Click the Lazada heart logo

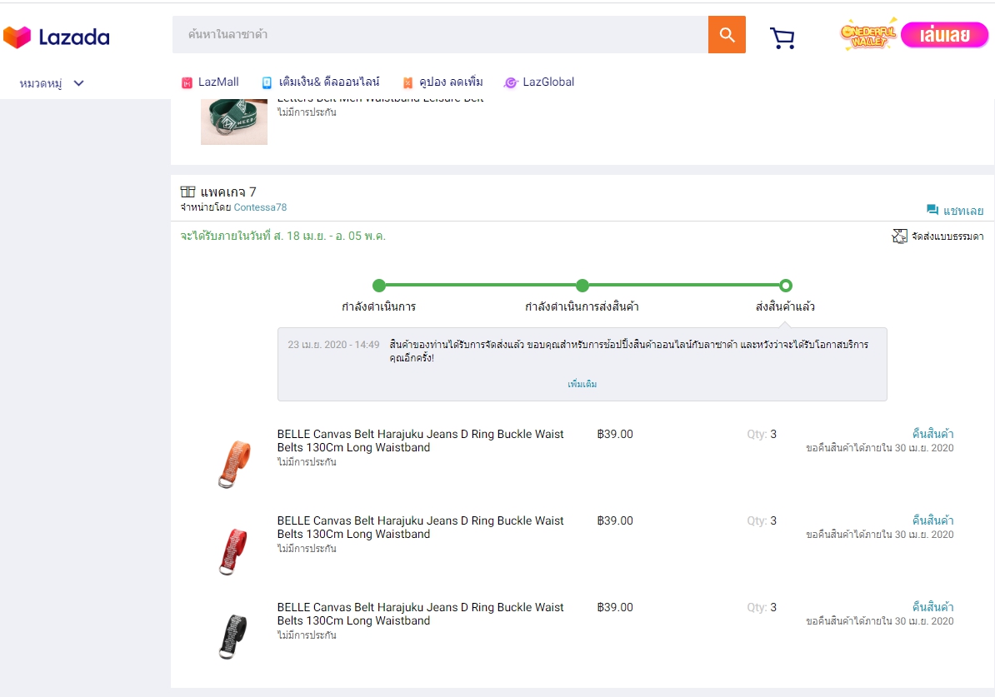click(17, 37)
